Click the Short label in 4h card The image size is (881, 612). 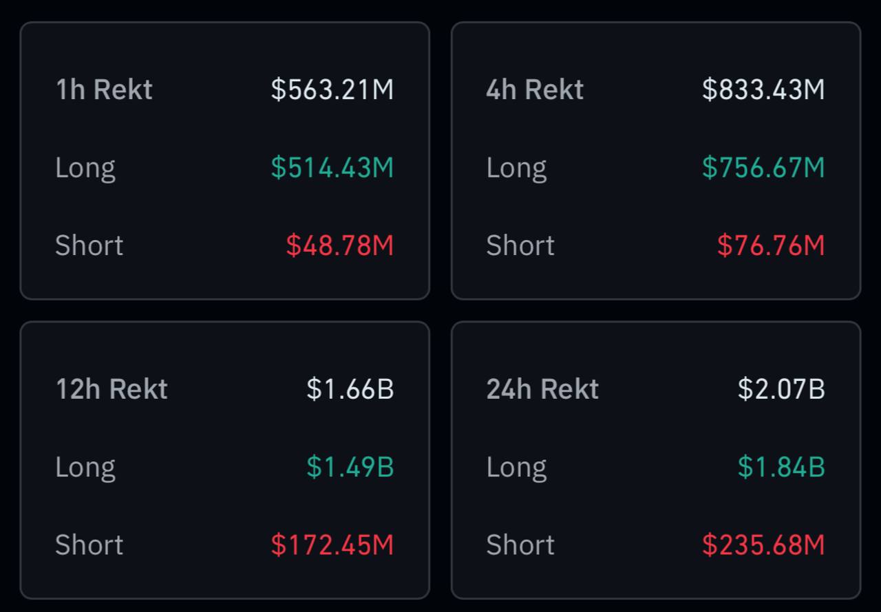point(520,245)
